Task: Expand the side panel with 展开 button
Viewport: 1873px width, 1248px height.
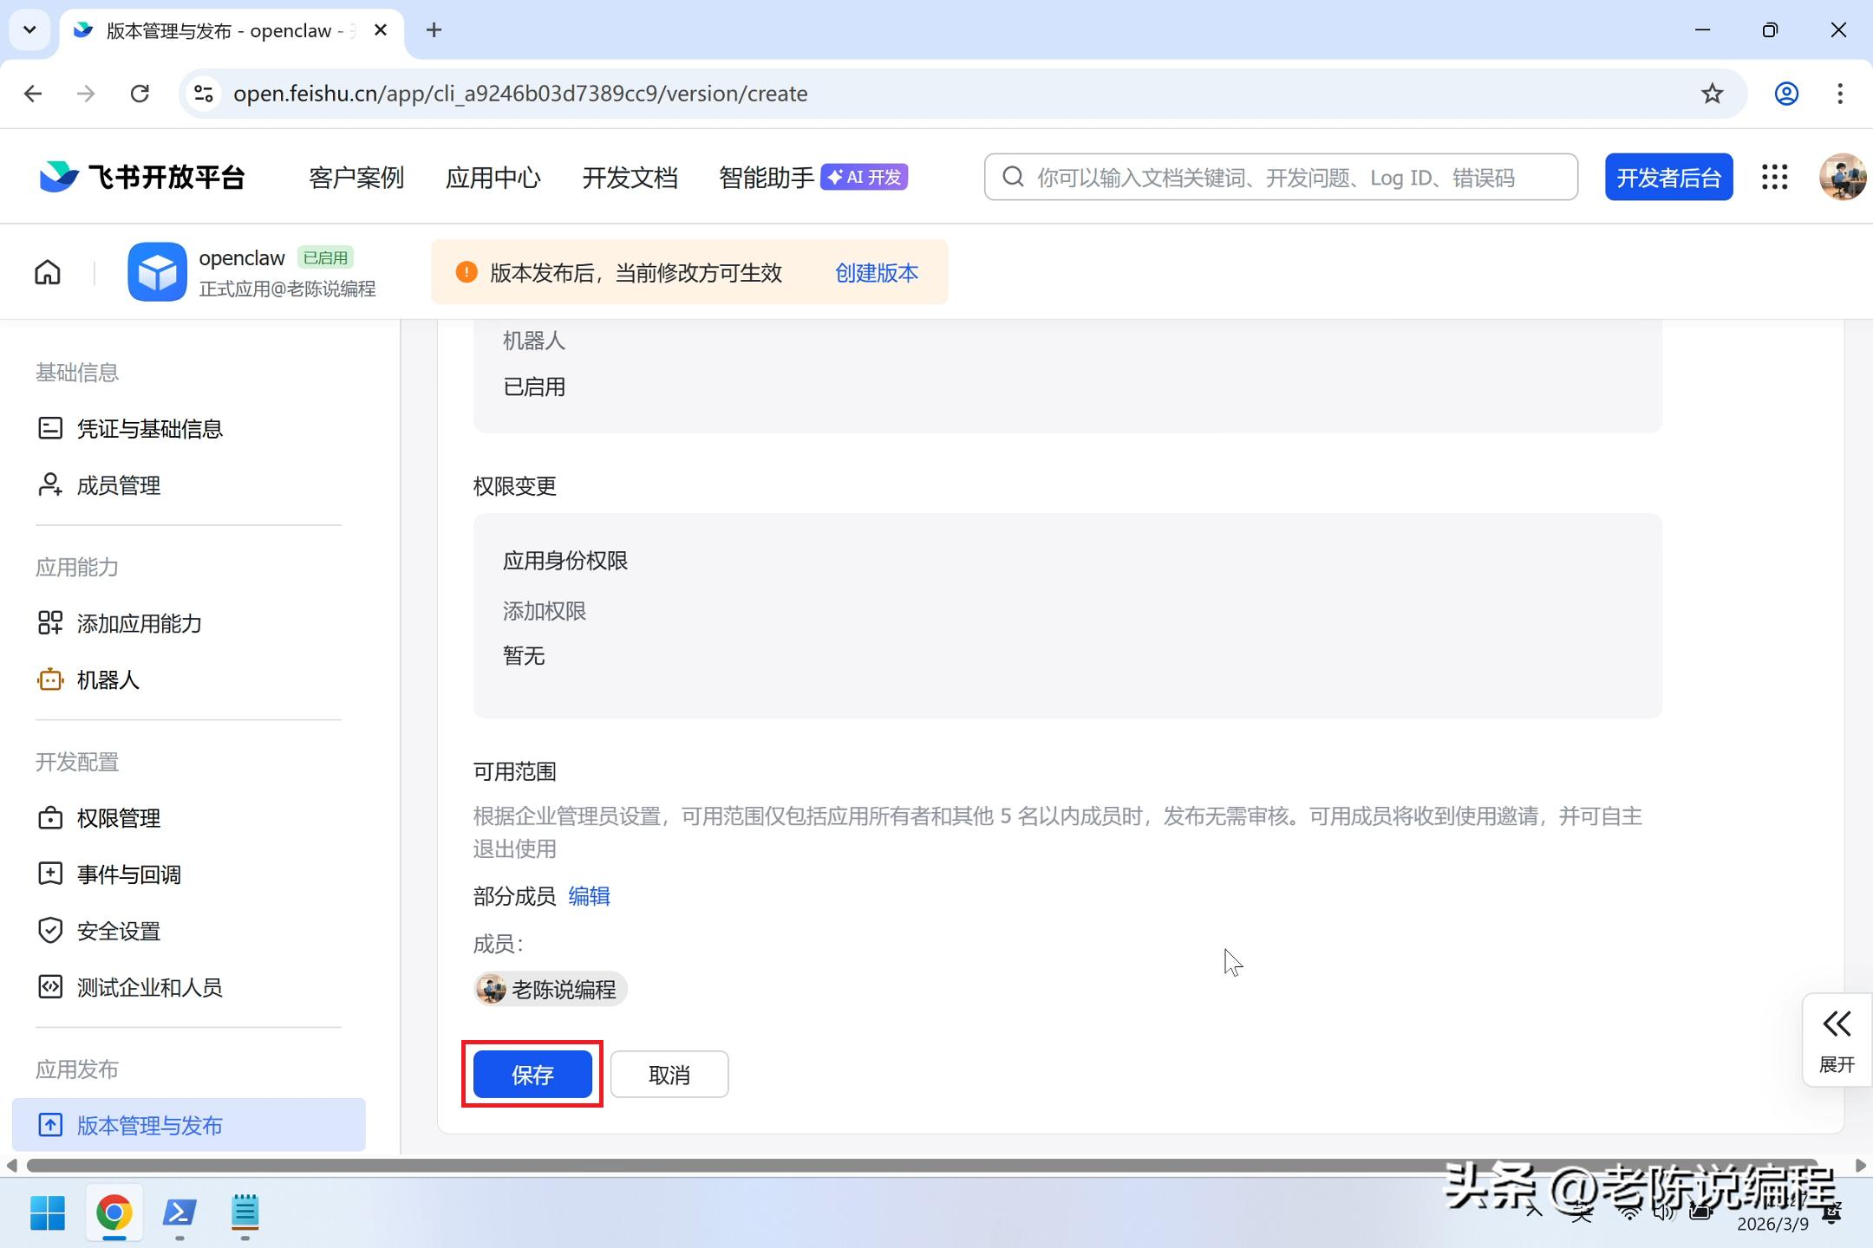Action: [1837, 1040]
